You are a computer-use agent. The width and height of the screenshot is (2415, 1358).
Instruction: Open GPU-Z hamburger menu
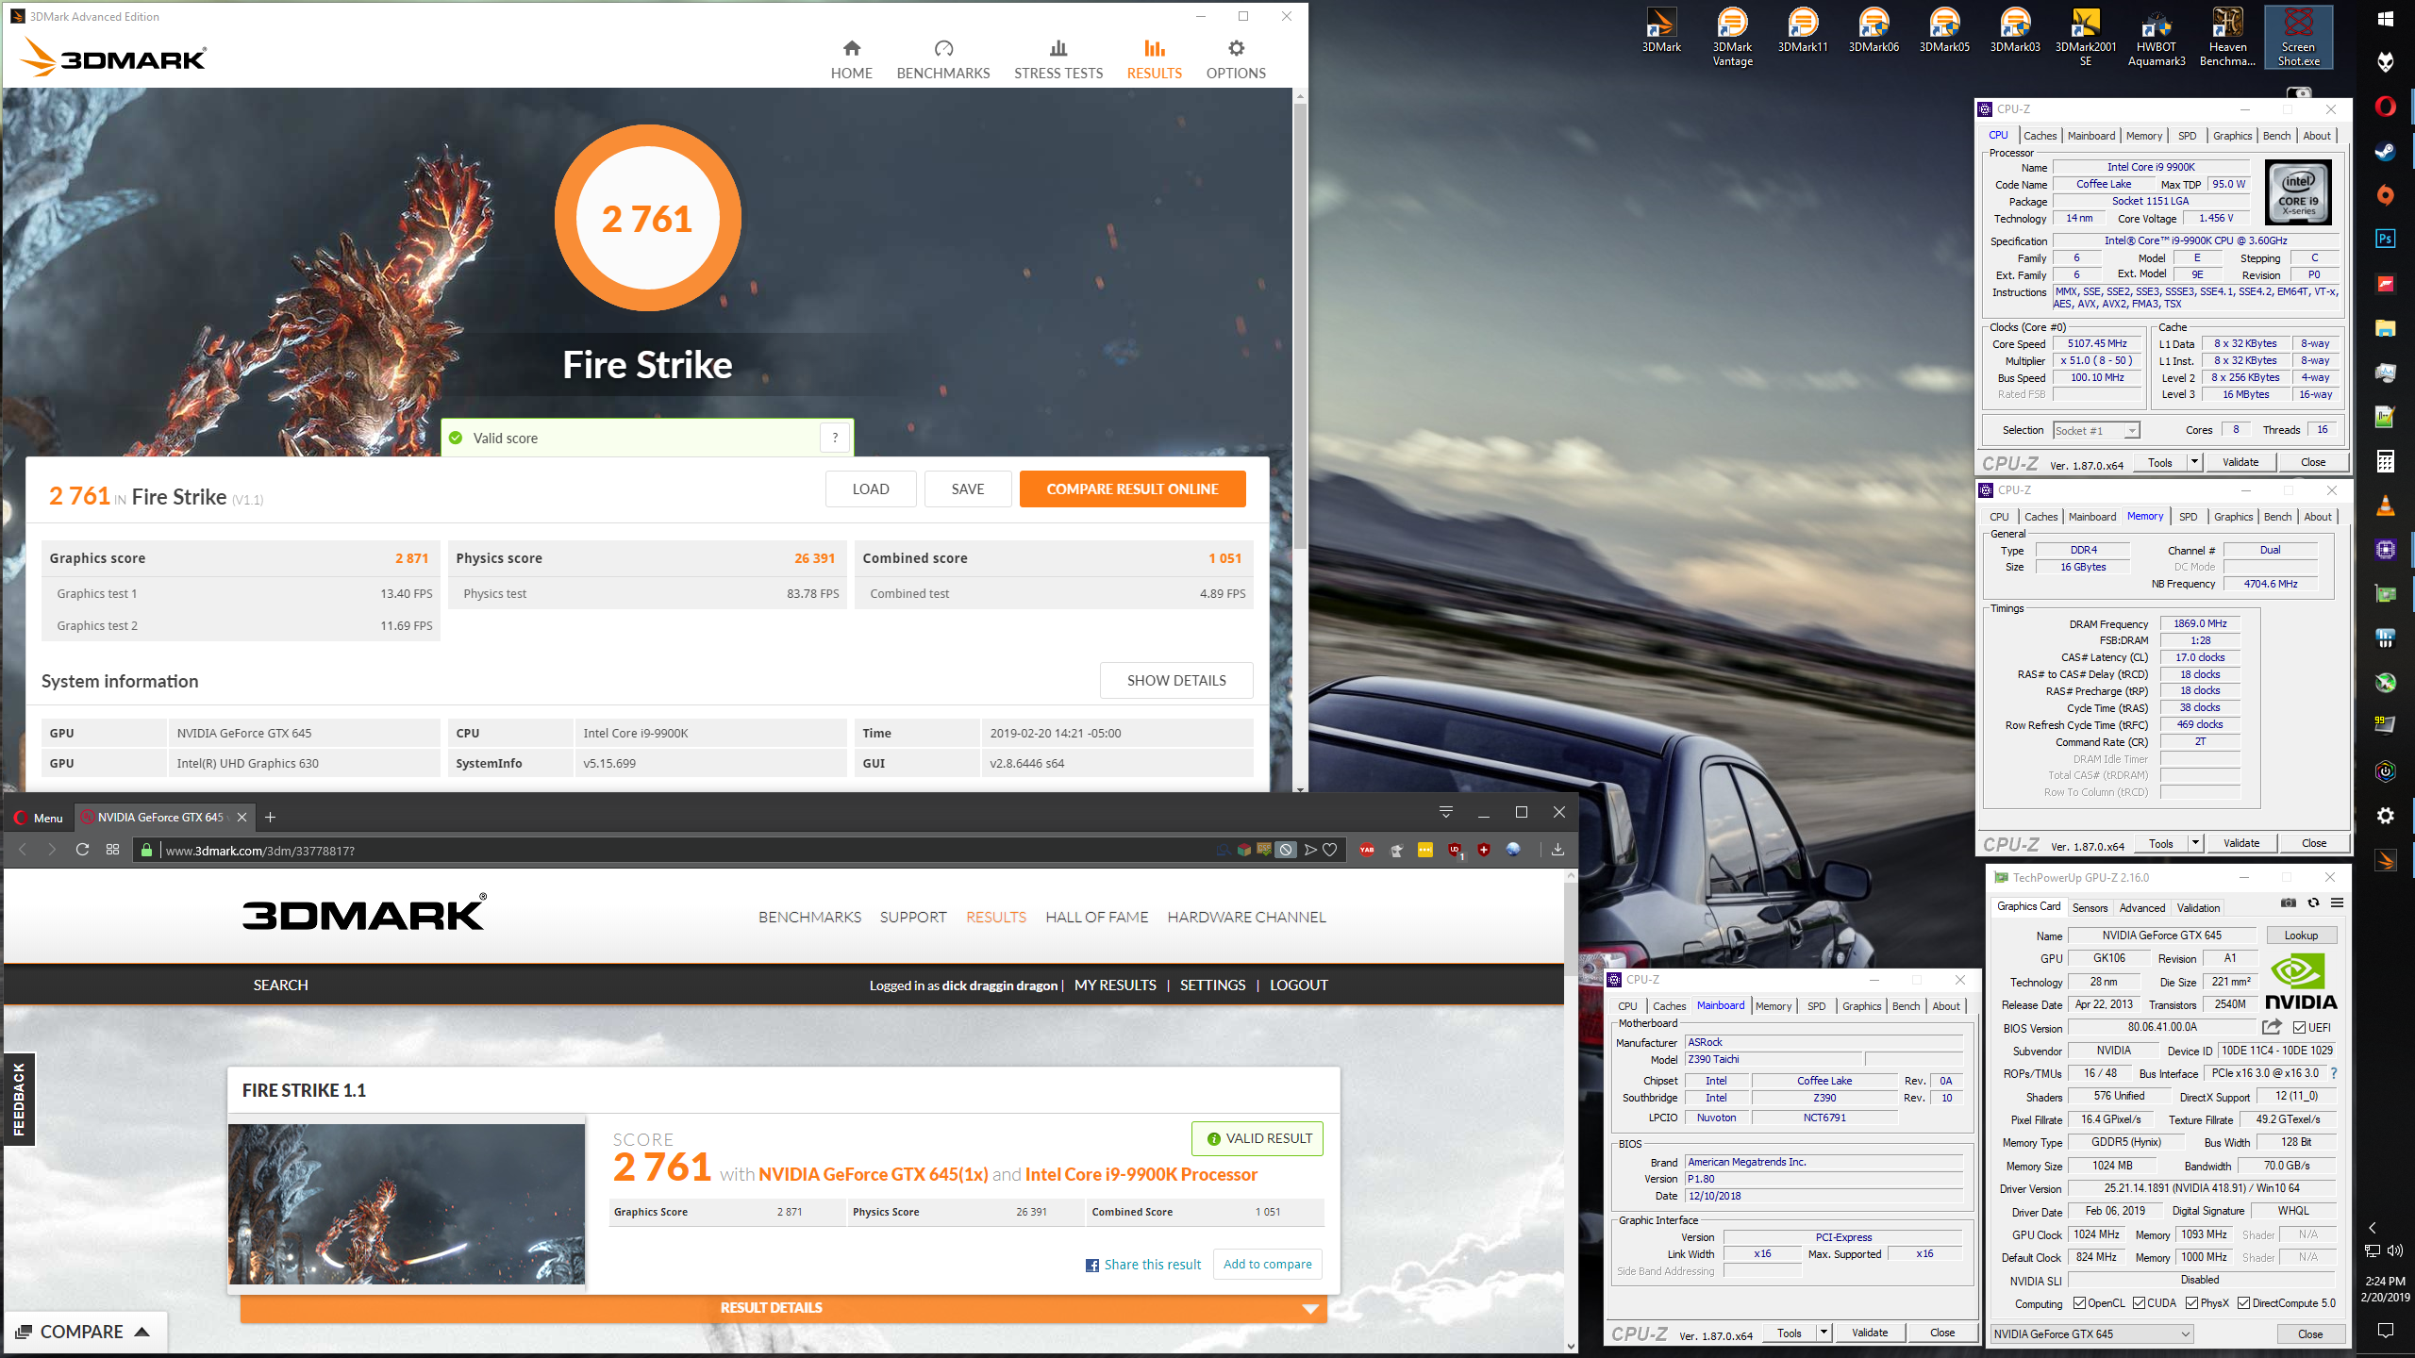coord(2337,903)
